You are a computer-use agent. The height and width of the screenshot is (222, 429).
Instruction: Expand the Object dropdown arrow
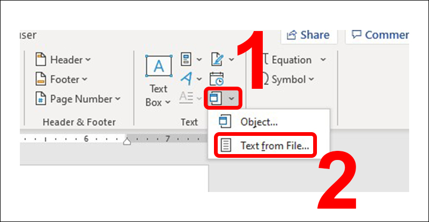tap(231, 98)
